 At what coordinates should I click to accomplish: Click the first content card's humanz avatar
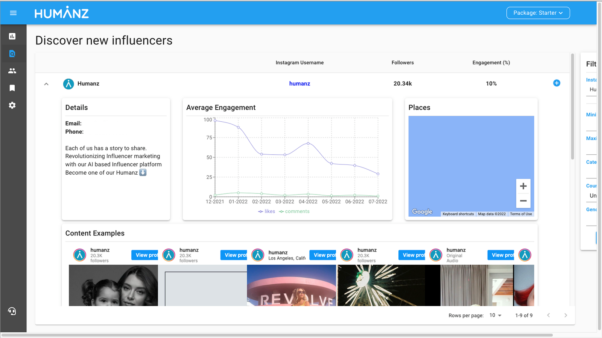click(x=80, y=255)
